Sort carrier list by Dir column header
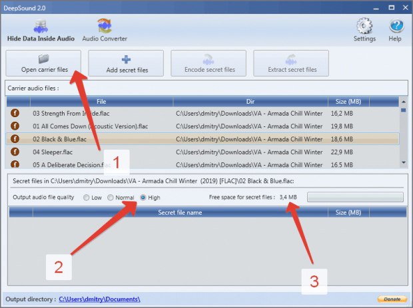Image resolution: width=413 pixels, height=308 pixels. pyautogui.click(x=250, y=102)
